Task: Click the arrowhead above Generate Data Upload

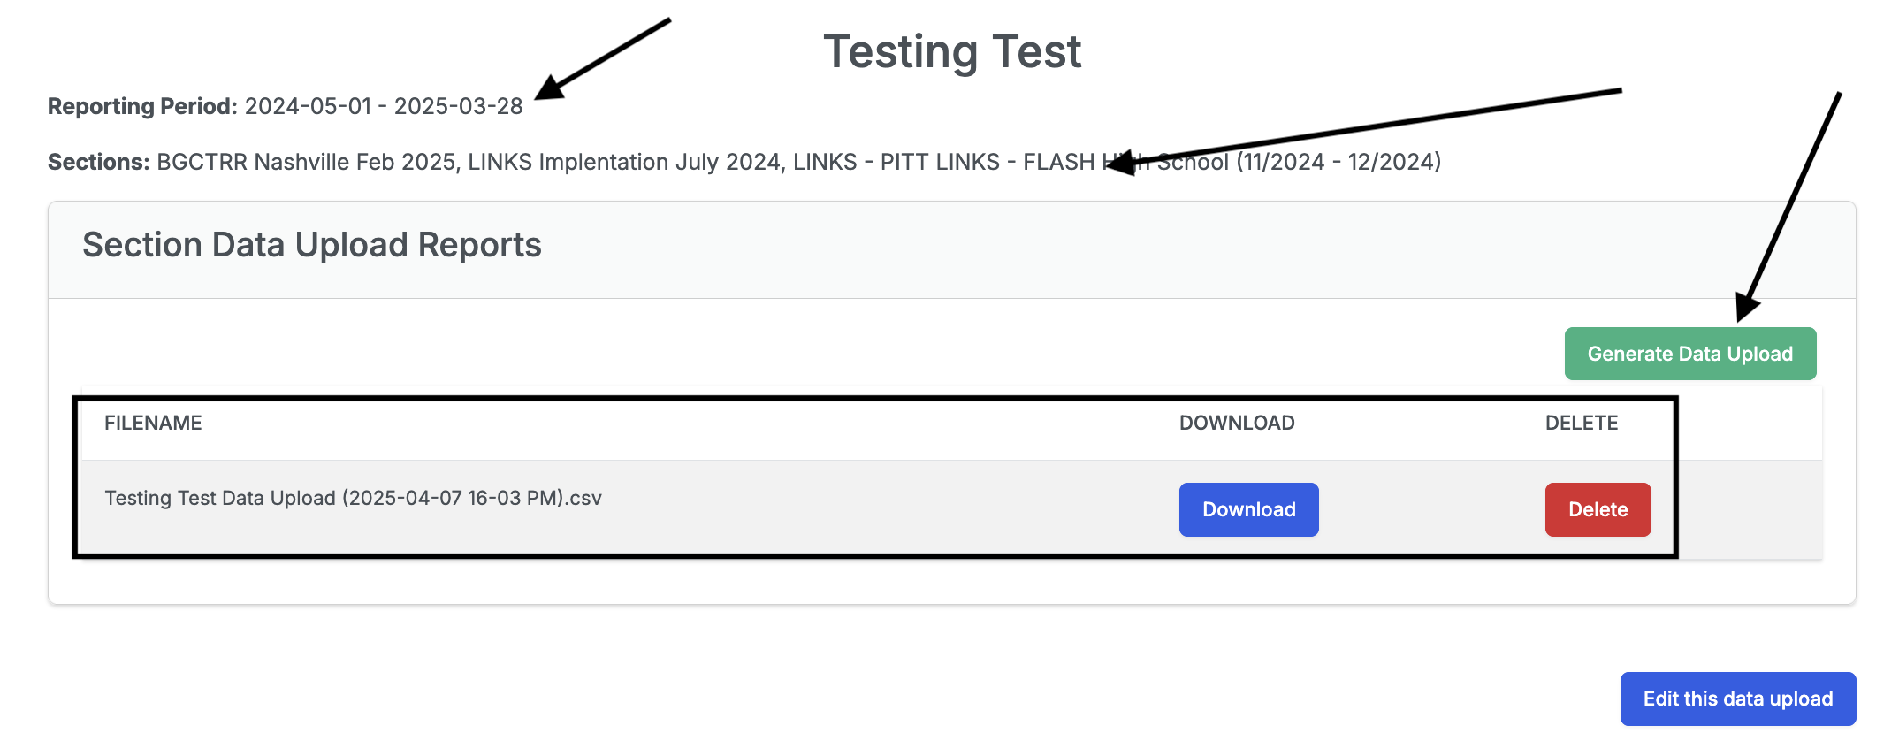Action: [1747, 307]
